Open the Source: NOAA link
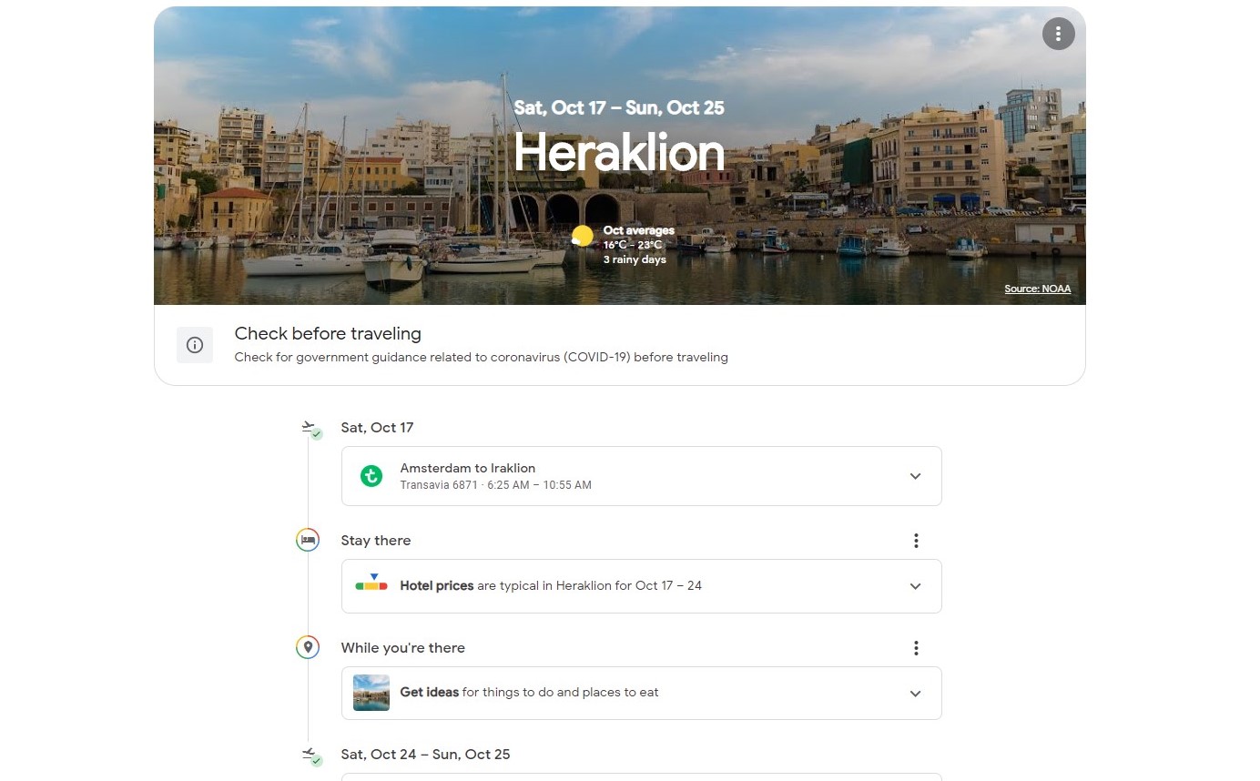 (x=1037, y=289)
